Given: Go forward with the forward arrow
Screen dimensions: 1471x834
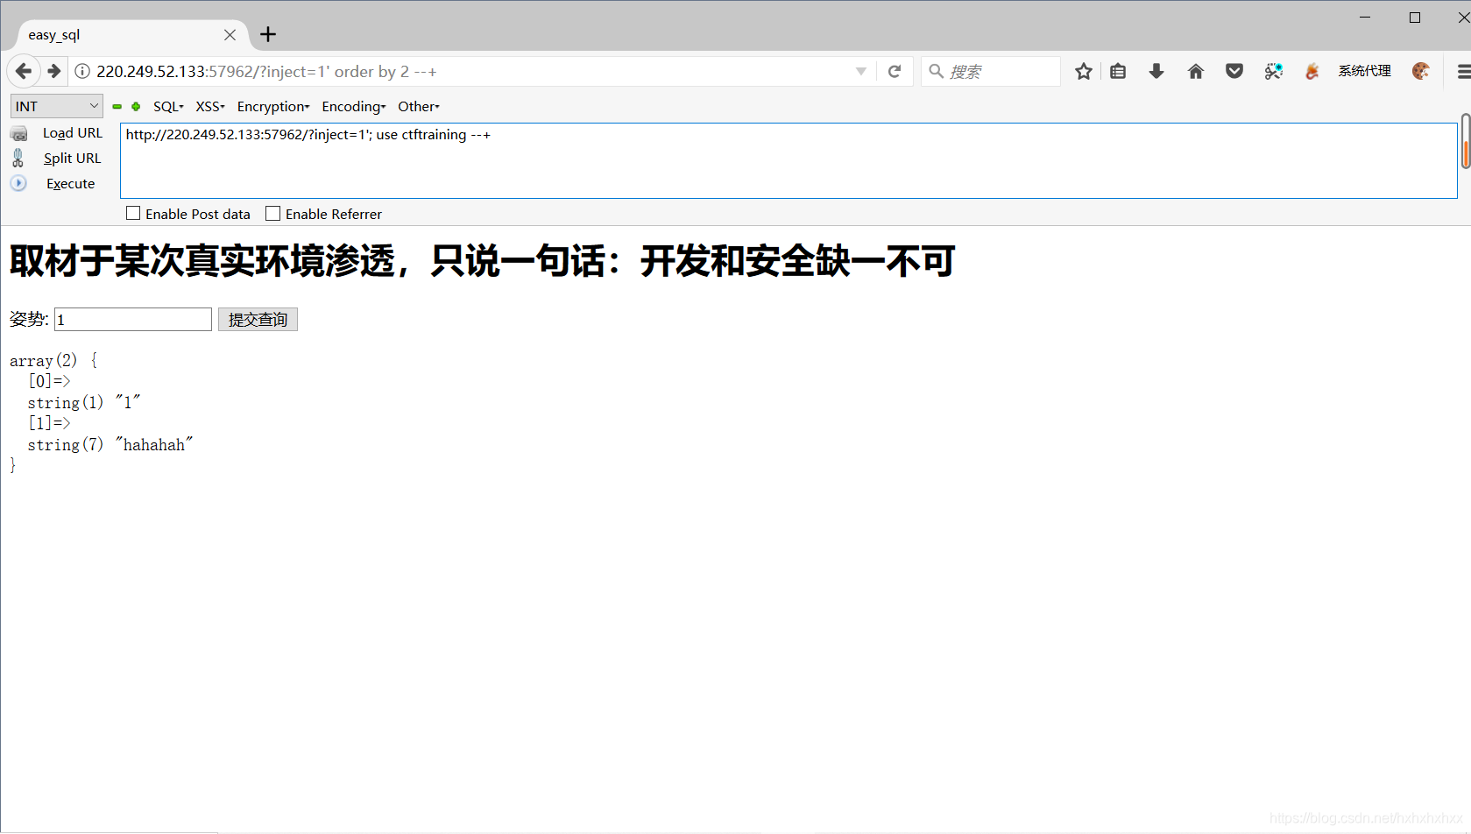Looking at the screenshot, I should click(x=53, y=71).
